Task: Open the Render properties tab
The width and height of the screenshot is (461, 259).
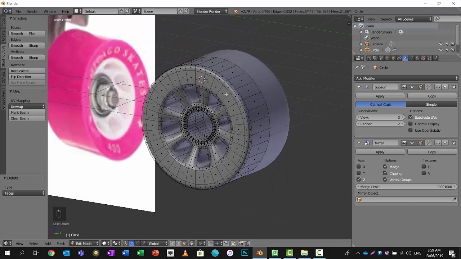Action: pos(370,58)
